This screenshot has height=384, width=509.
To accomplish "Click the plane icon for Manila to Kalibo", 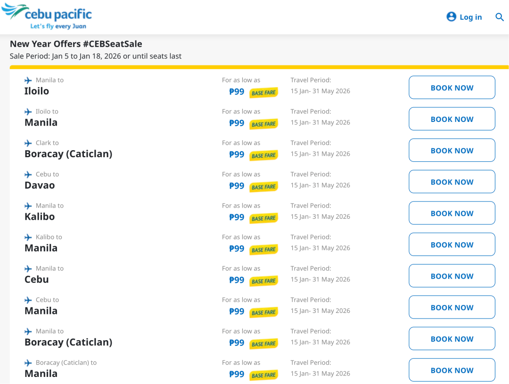I will 28,206.
